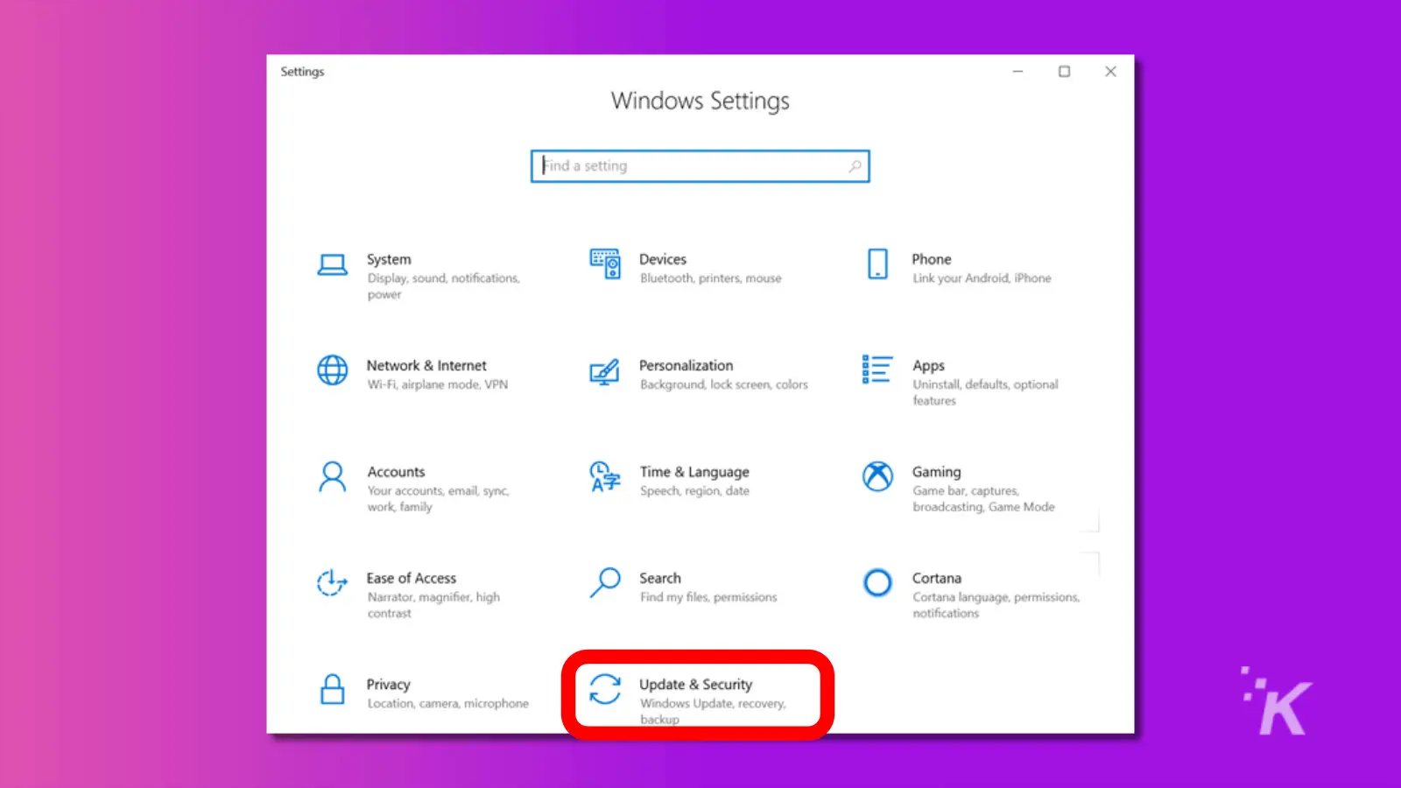This screenshot has width=1401, height=788.
Task: Click 'Background, lock screen, colors' text
Action: (x=723, y=384)
